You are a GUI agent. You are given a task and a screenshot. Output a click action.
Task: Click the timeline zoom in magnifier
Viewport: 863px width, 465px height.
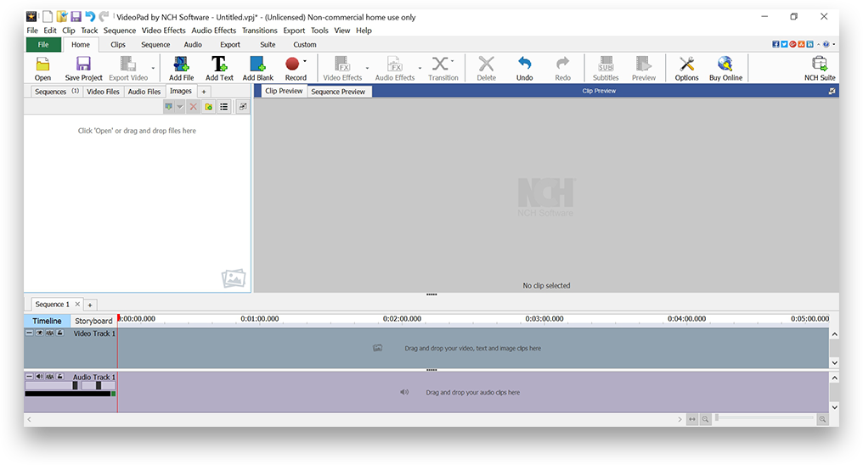point(822,419)
